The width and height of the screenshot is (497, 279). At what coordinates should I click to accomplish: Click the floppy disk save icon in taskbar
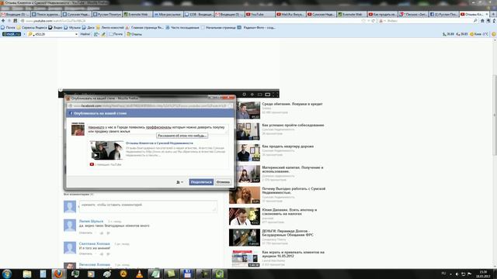click(187, 274)
